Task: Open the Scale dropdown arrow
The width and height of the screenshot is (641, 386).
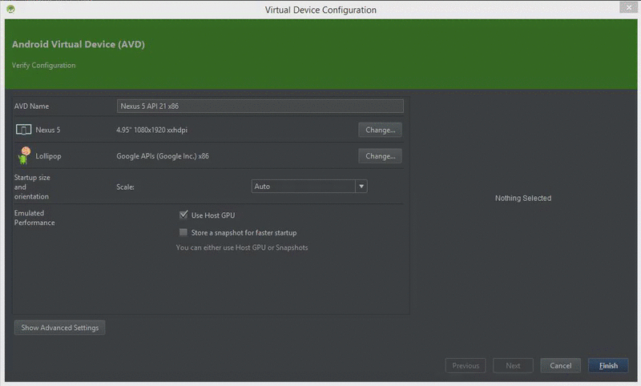Action: [x=361, y=187]
